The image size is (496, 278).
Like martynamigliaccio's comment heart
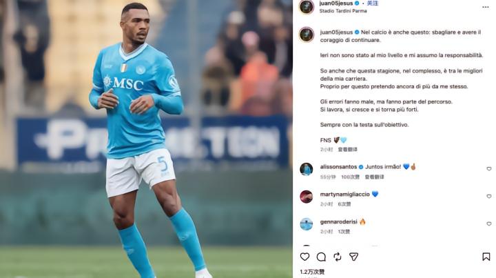point(488,197)
